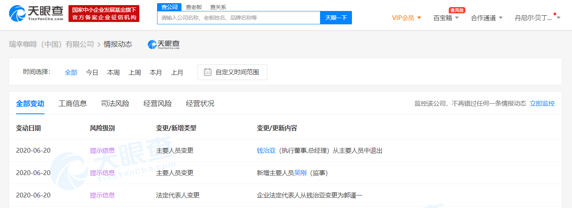Switch to the 查关系 search tab
Viewport: 572px width, 208px height.
click(x=218, y=7)
